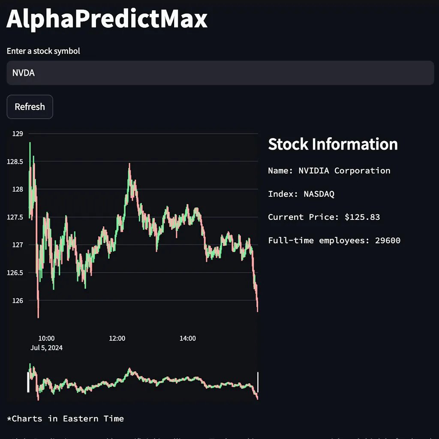Click the Current Price $125.83 text

(x=324, y=217)
